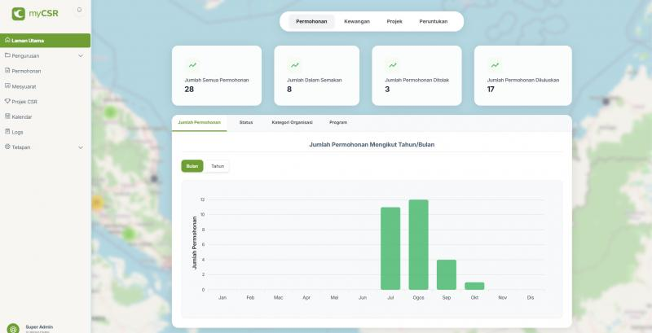Expand the Tetapan chevron
This screenshot has height=333, width=652.
point(81,147)
